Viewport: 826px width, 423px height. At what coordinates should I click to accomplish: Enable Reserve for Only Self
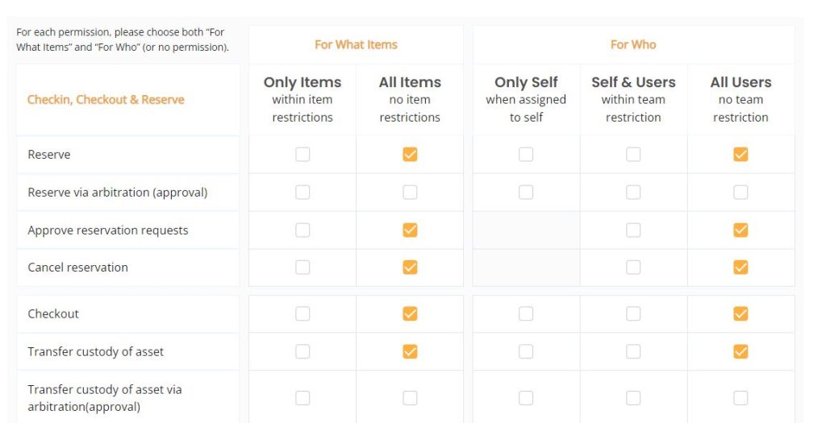point(526,154)
